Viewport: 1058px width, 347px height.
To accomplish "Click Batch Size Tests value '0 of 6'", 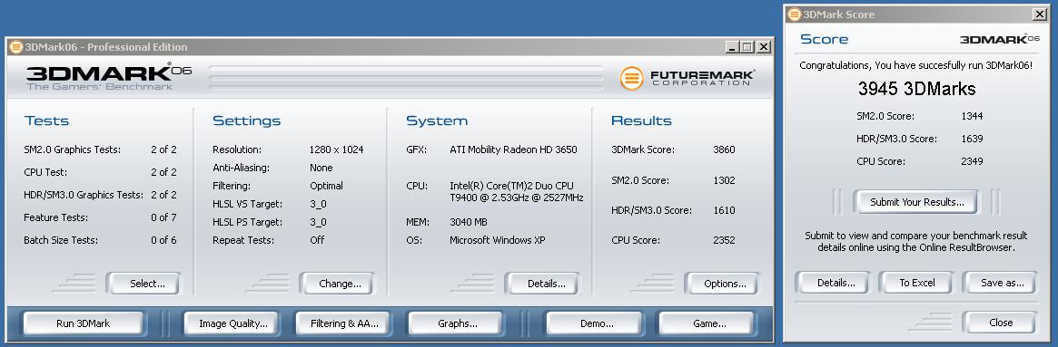I will [163, 240].
